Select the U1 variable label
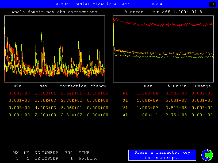The width and height of the screenshot is (218, 163). pos(125,101)
